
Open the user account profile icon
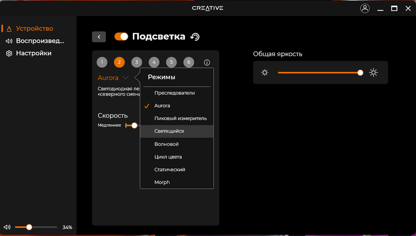365,8
